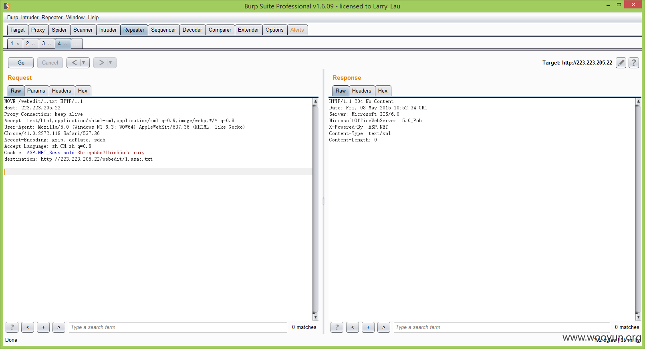Select Repeater sub-tab 1
This screenshot has height=349, width=645.
pos(12,44)
